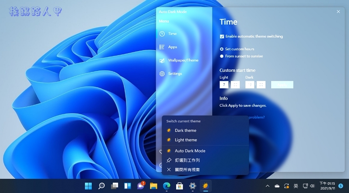Click the Auto Dark Mode window title
The image size is (349, 193).
point(173,12)
